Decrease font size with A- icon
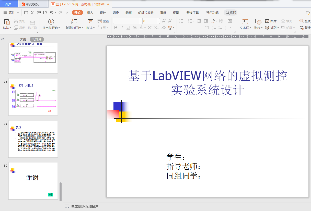The width and height of the screenshot is (311, 211). pyautogui.click(x=170, y=21)
